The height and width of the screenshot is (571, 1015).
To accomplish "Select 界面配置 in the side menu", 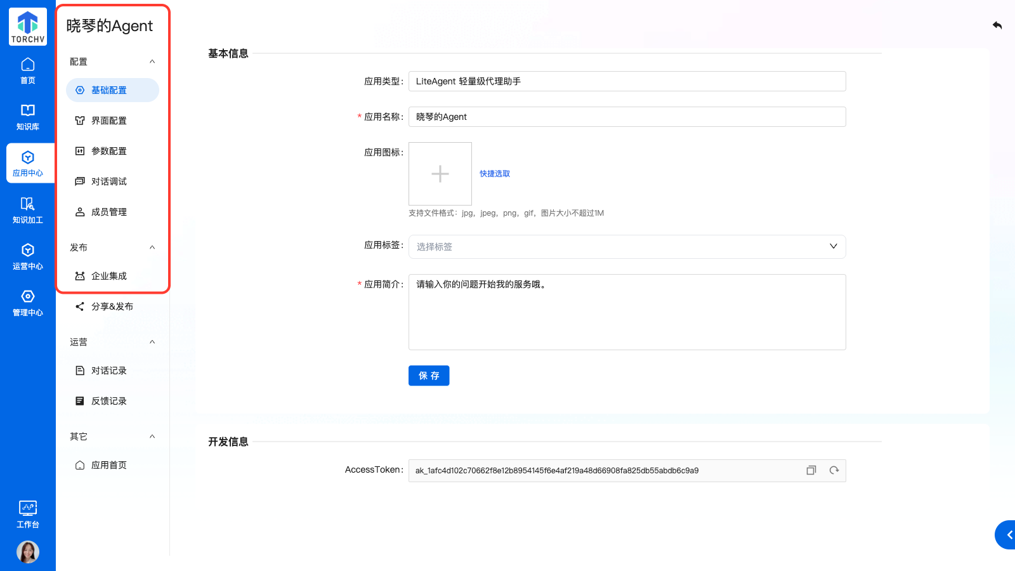I will tap(109, 121).
